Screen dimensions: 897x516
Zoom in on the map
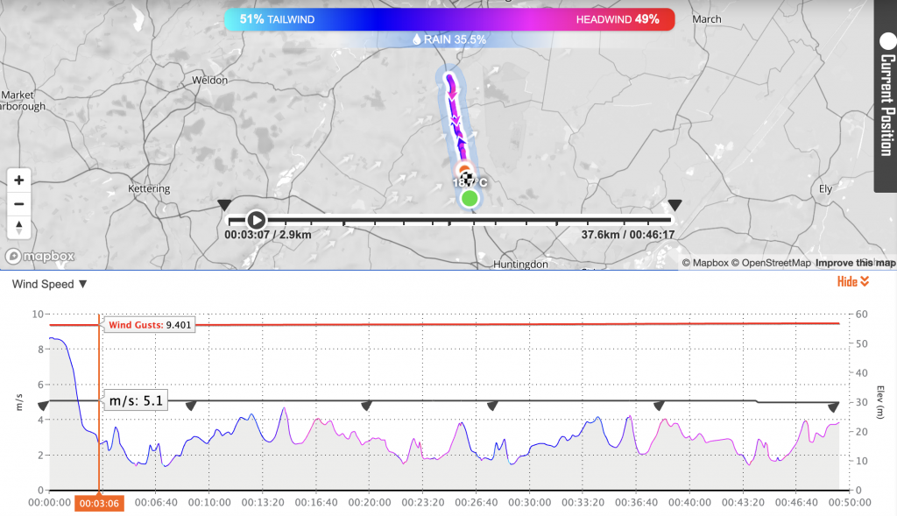pyautogui.click(x=19, y=180)
